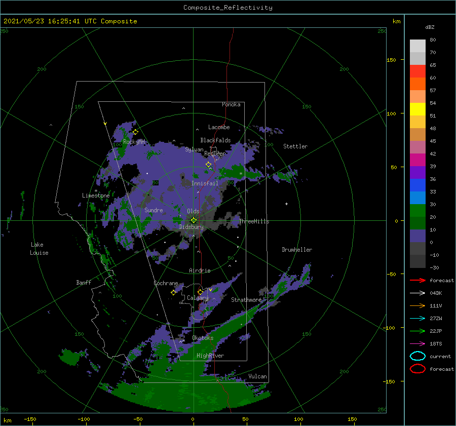Click the Olds town label
The height and width of the screenshot is (426, 456).
[193, 211]
